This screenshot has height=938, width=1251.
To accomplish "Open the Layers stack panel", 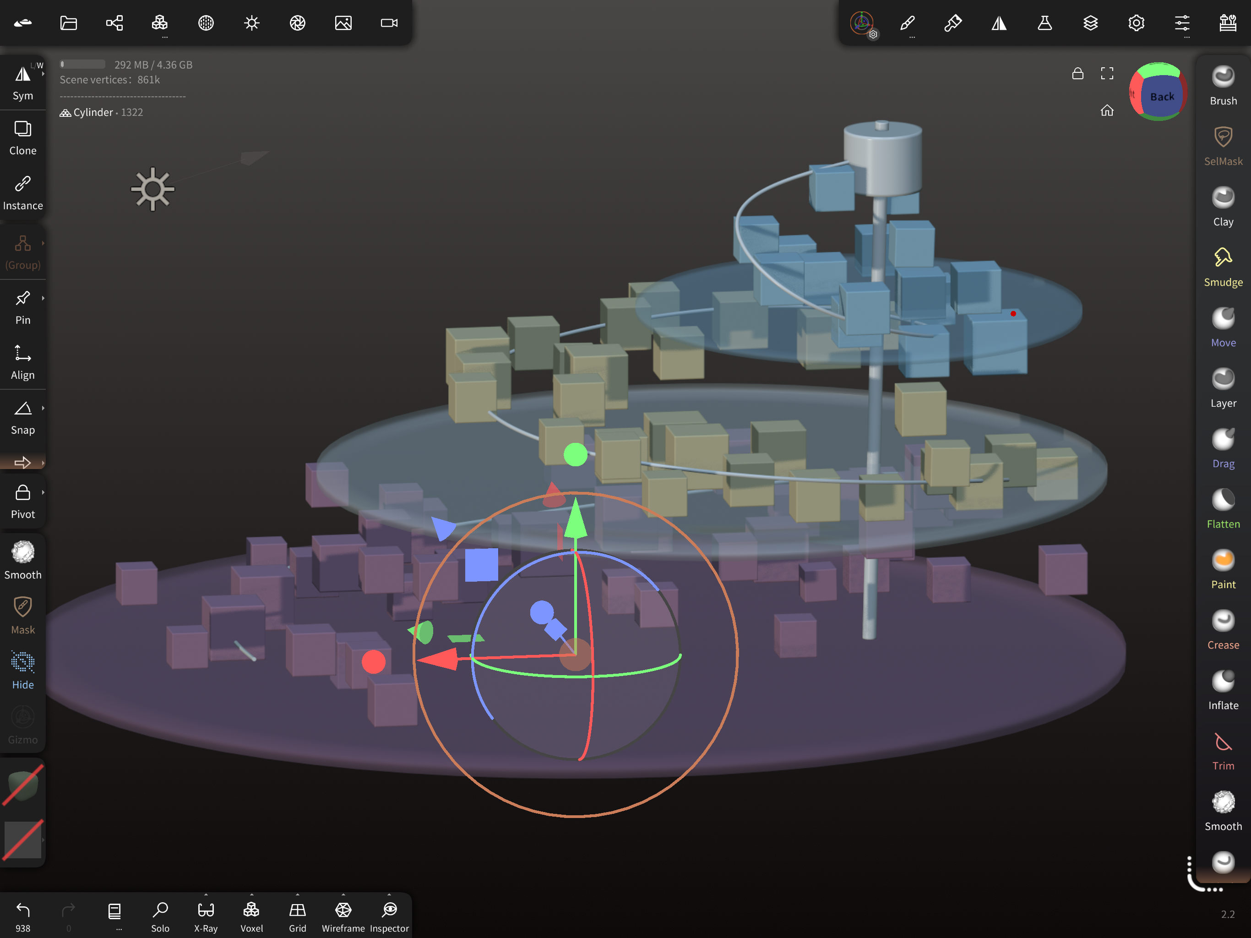I will click(x=1090, y=23).
